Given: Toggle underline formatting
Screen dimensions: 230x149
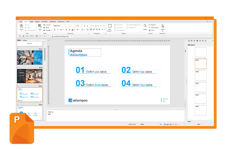Looking at the screenshot, I should (61, 29).
